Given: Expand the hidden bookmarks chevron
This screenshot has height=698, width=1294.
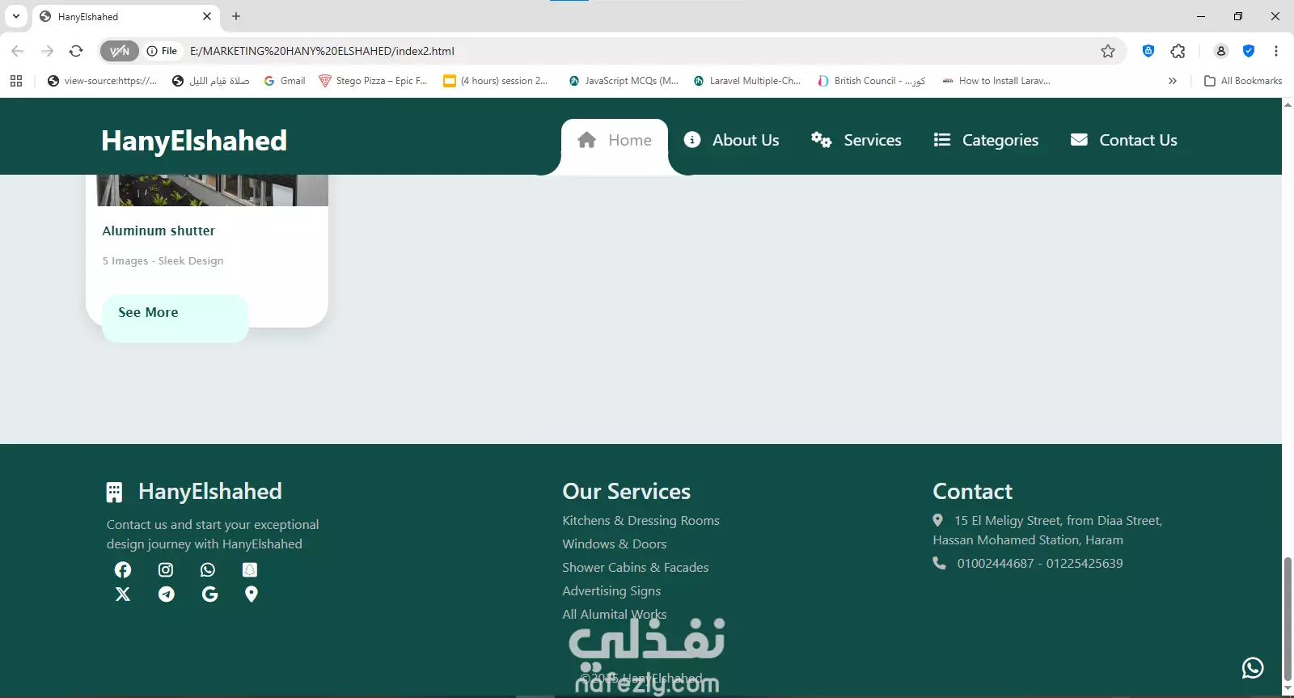Looking at the screenshot, I should pos(1173,81).
